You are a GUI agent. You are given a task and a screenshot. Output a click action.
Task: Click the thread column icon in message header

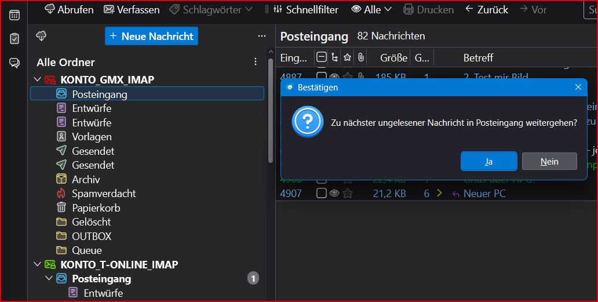tap(334, 57)
